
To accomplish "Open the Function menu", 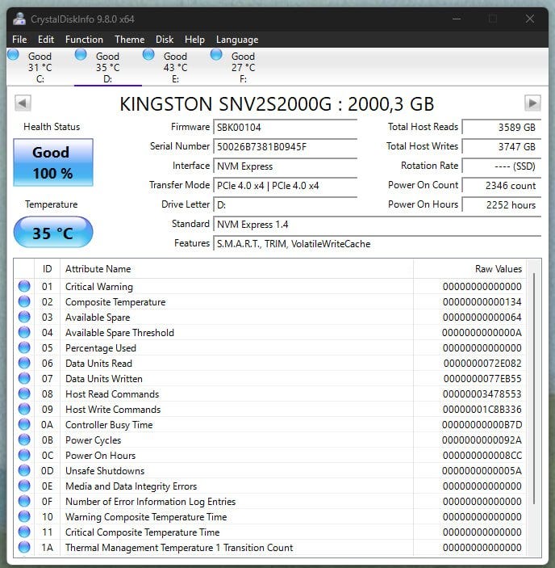I will click(84, 39).
